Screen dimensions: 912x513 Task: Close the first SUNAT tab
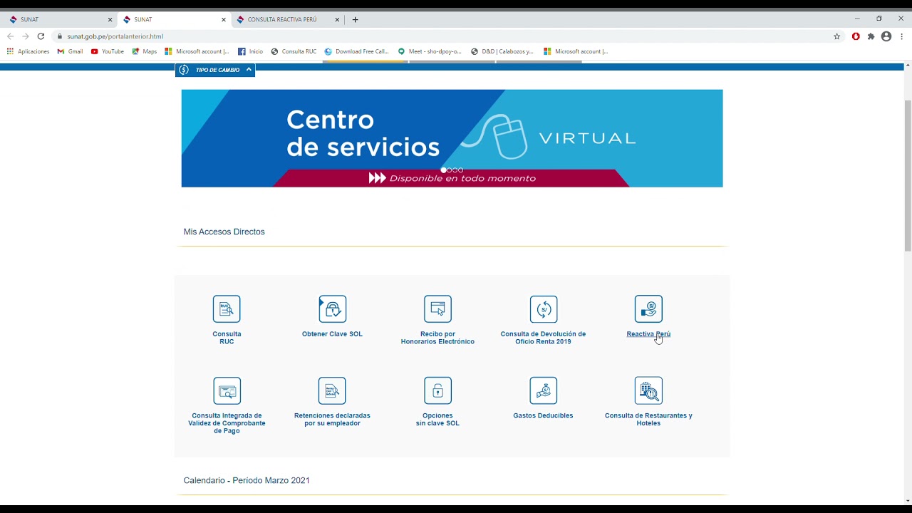pos(110,20)
